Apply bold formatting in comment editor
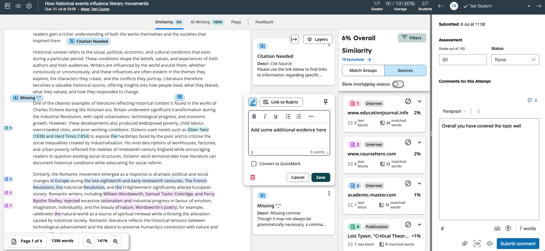Screen dimensions: 545x251 point(254,116)
